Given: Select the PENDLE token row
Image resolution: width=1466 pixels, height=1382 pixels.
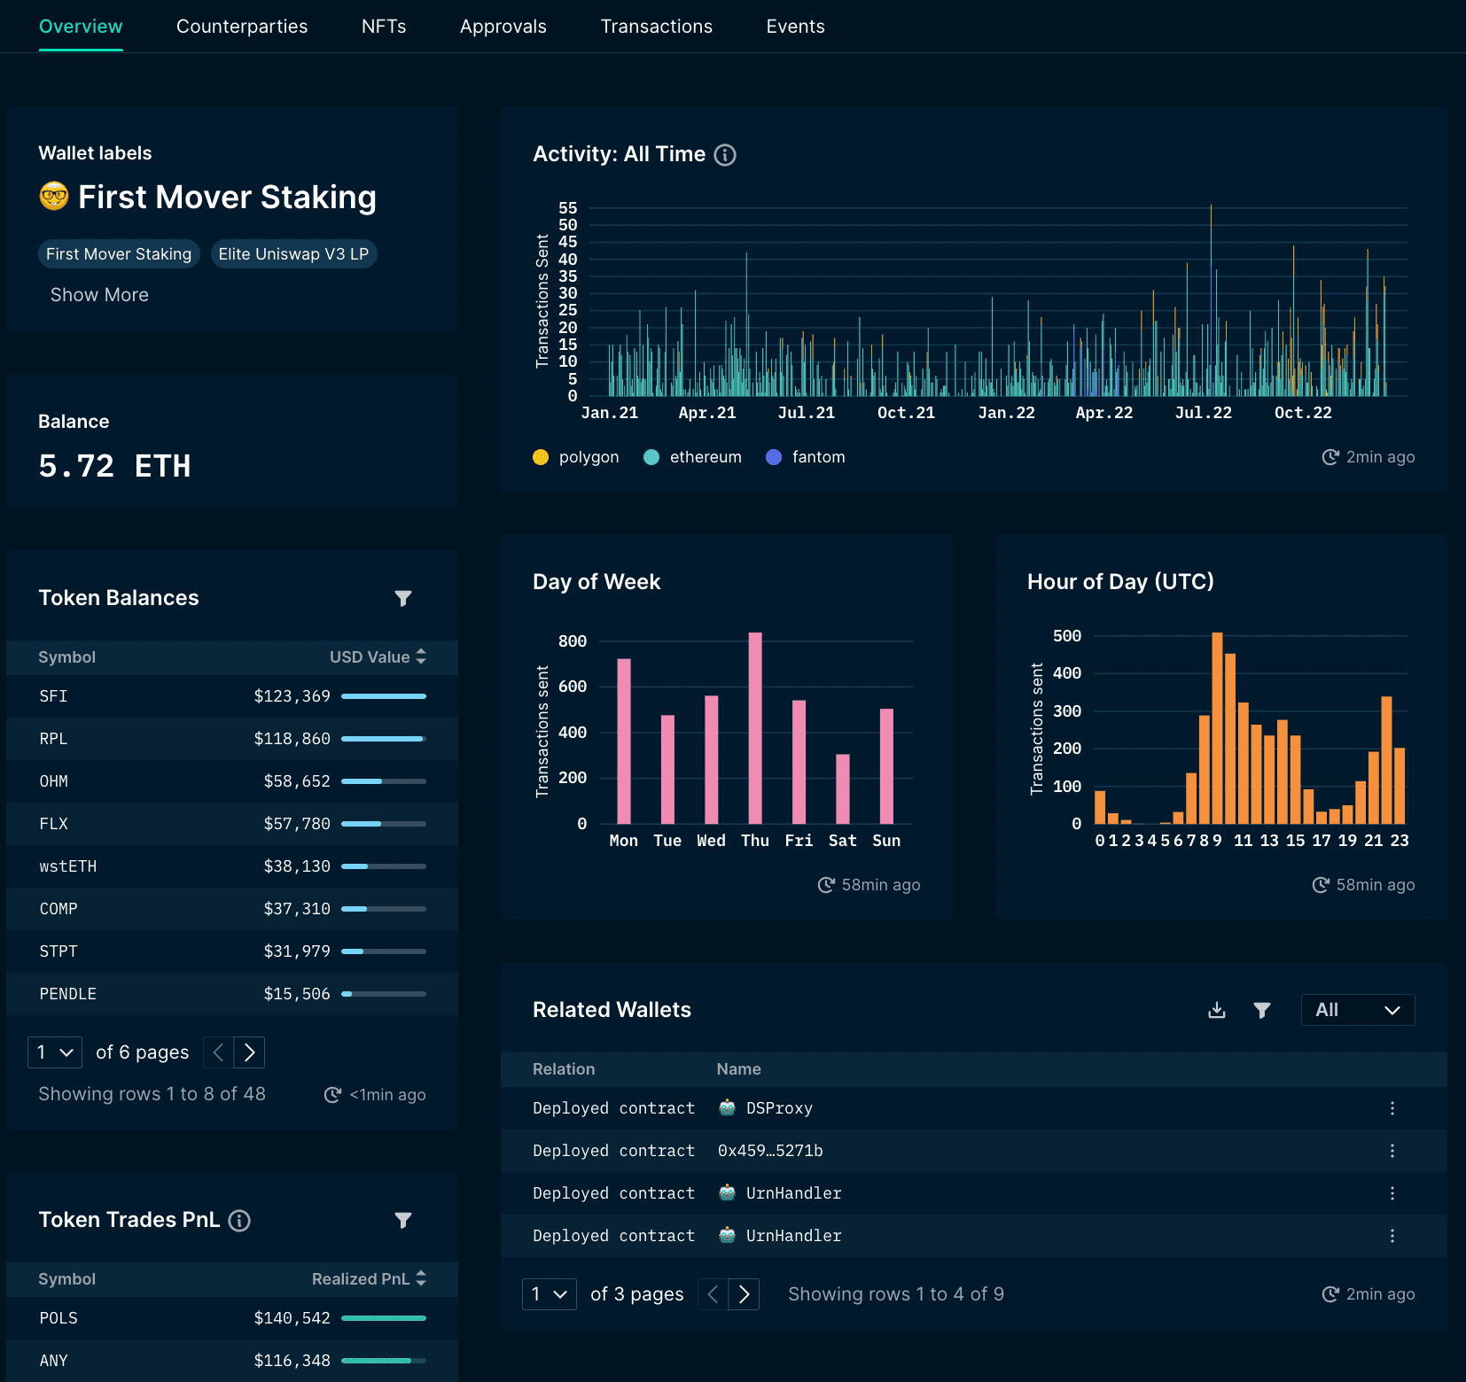Looking at the screenshot, I should coord(232,994).
